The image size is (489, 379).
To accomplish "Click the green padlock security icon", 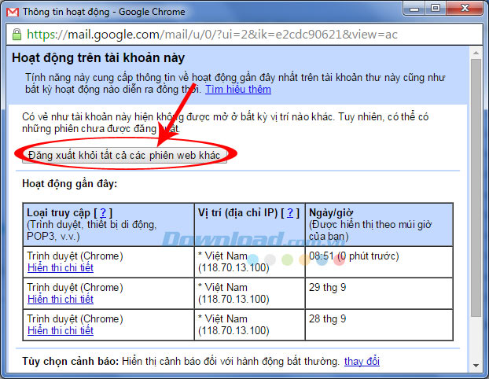I will (x=17, y=35).
